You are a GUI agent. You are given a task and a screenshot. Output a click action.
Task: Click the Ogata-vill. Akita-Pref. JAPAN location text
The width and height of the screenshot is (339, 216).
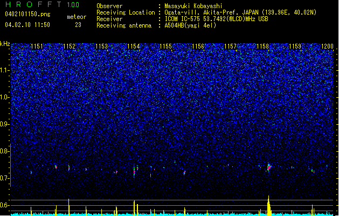tap(240, 12)
